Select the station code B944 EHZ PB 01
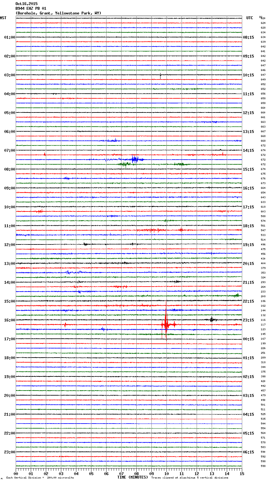This screenshot has width=267, height=482. pos(31,8)
